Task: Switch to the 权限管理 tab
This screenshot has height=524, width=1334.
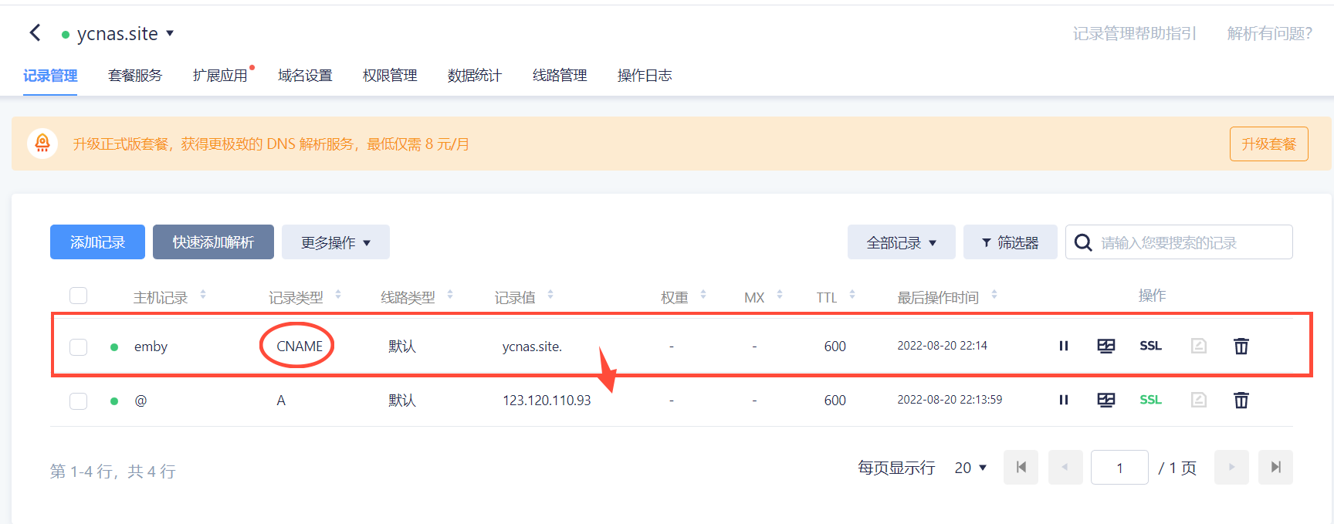Action: pyautogui.click(x=390, y=76)
